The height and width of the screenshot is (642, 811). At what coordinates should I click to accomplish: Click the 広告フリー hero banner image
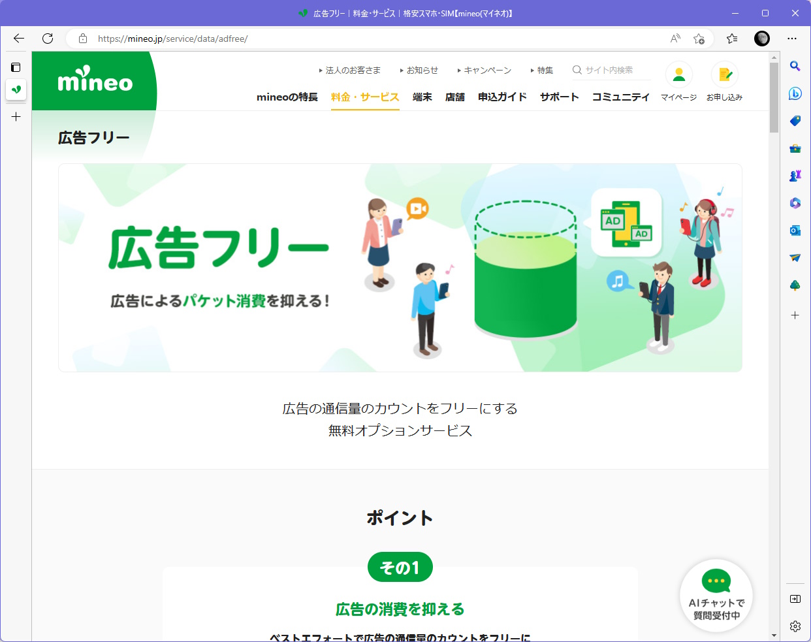[x=400, y=268]
